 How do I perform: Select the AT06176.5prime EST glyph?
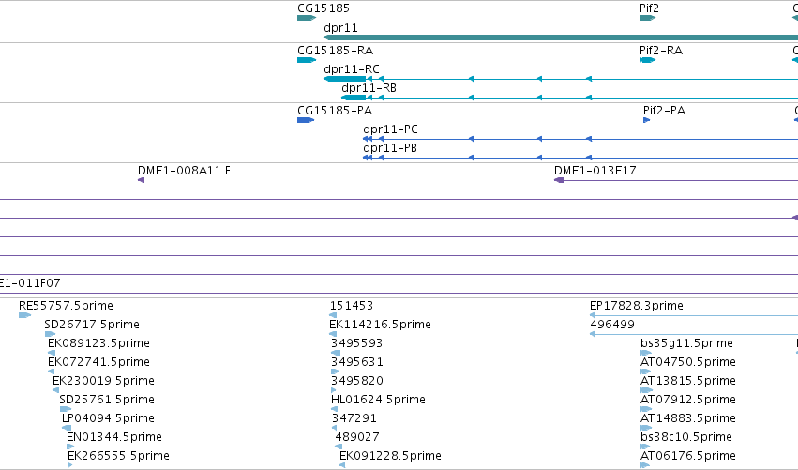pyautogui.click(x=645, y=465)
